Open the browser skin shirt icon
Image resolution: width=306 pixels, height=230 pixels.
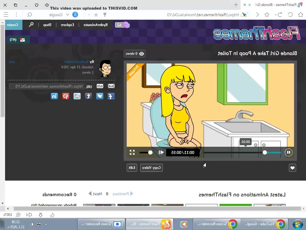[36, 5]
